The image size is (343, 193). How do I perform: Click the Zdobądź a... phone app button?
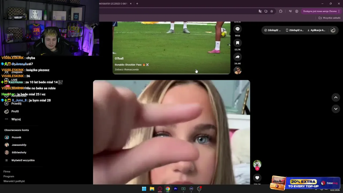click(x=295, y=30)
